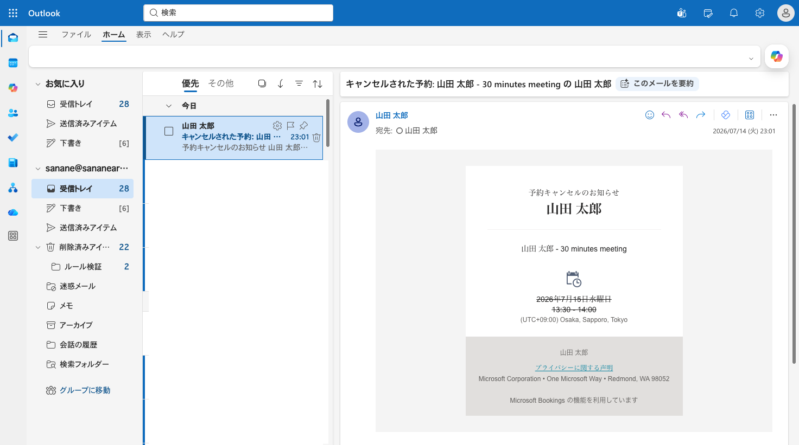The width and height of the screenshot is (799, 445).
Task: Reply all to the open email
Action: [x=683, y=115]
